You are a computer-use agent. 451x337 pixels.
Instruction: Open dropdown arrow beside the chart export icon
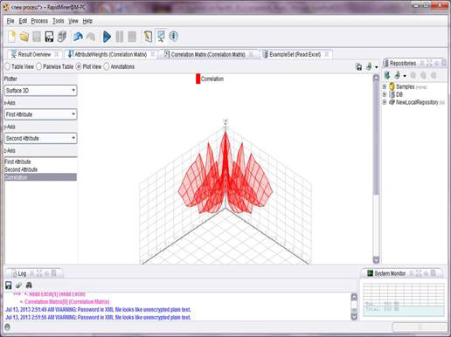click(377, 67)
